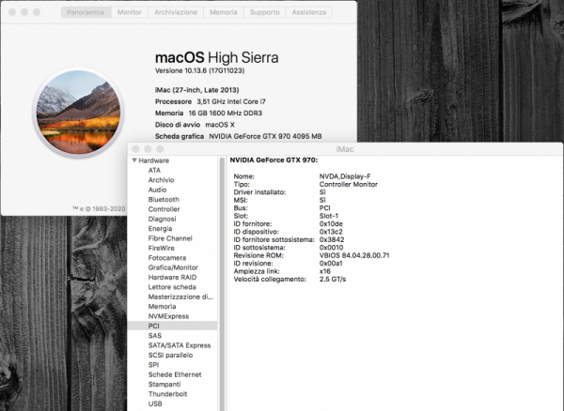Click the NVIDIA GeForce GTX 970 4095 MB text
This screenshot has height=411, width=564.
pos(265,136)
